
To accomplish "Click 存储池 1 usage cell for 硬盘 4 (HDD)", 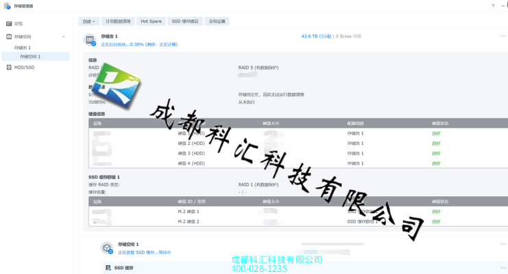I will 355,163.
